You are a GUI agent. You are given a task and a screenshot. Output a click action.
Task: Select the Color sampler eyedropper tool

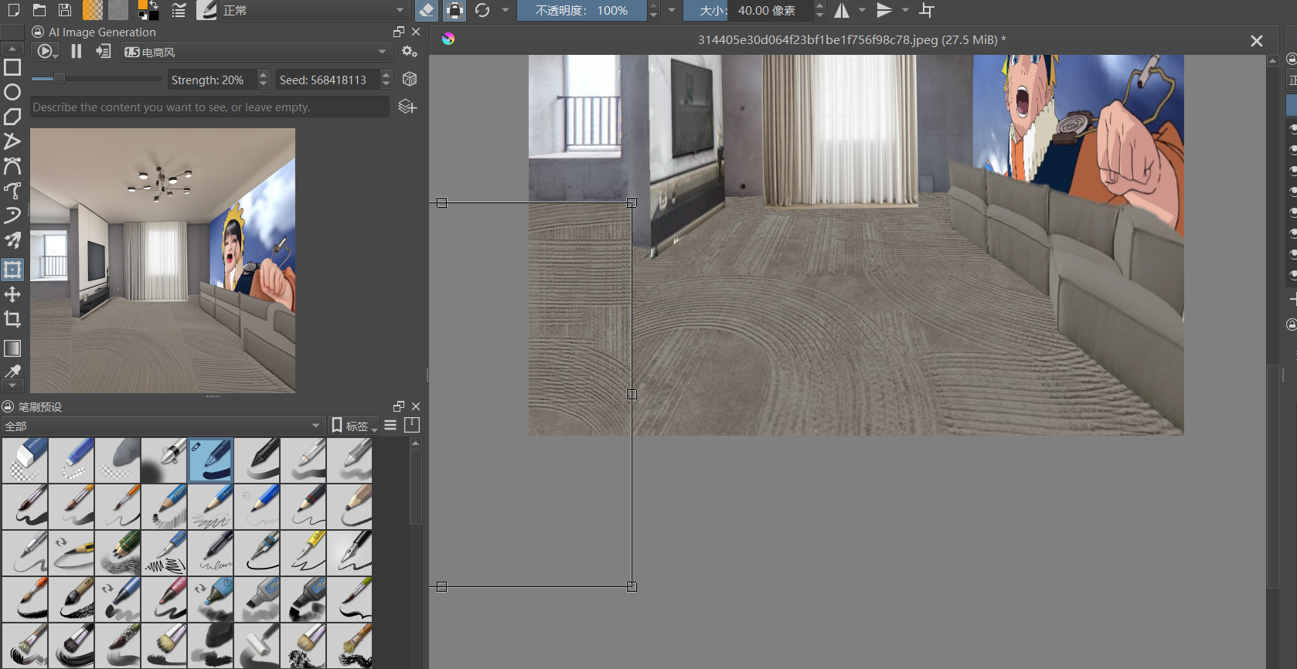click(12, 372)
